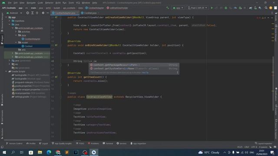Click Next Tip link in completion popup
Viewport: 278px width, 156px height.
coord(145,72)
